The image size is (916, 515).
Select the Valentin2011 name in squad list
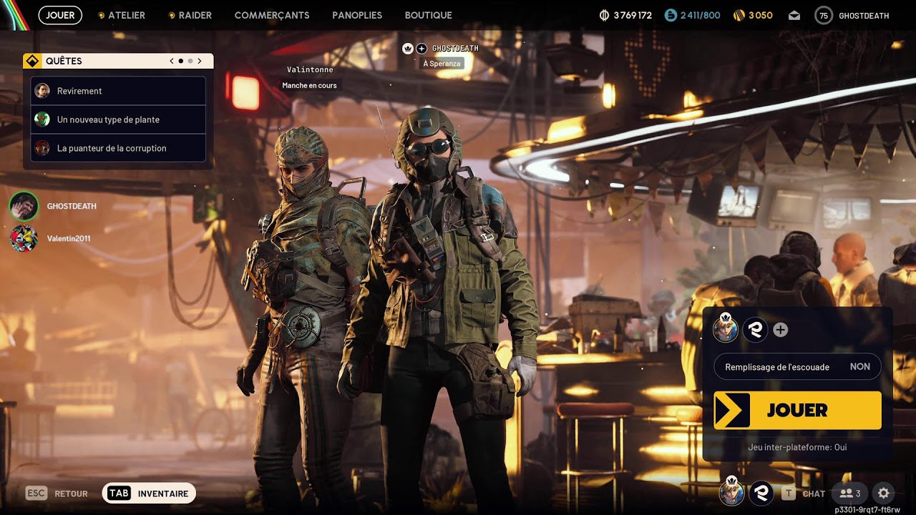click(x=69, y=238)
